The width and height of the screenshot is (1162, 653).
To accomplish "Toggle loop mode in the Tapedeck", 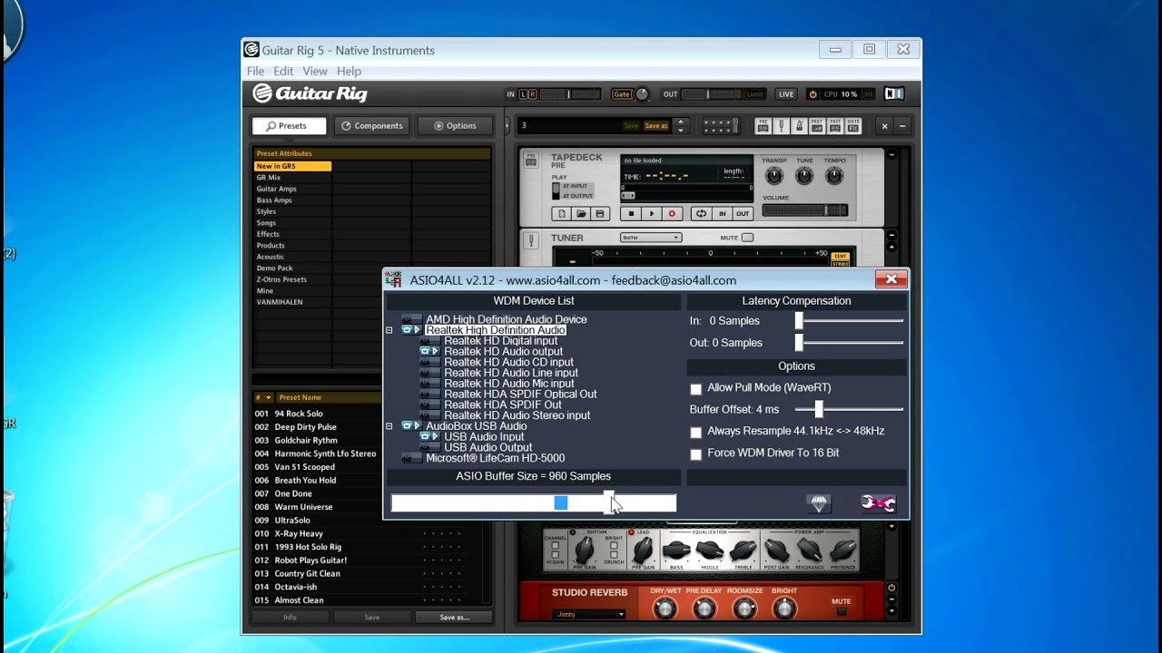I will [x=701, y=214].
